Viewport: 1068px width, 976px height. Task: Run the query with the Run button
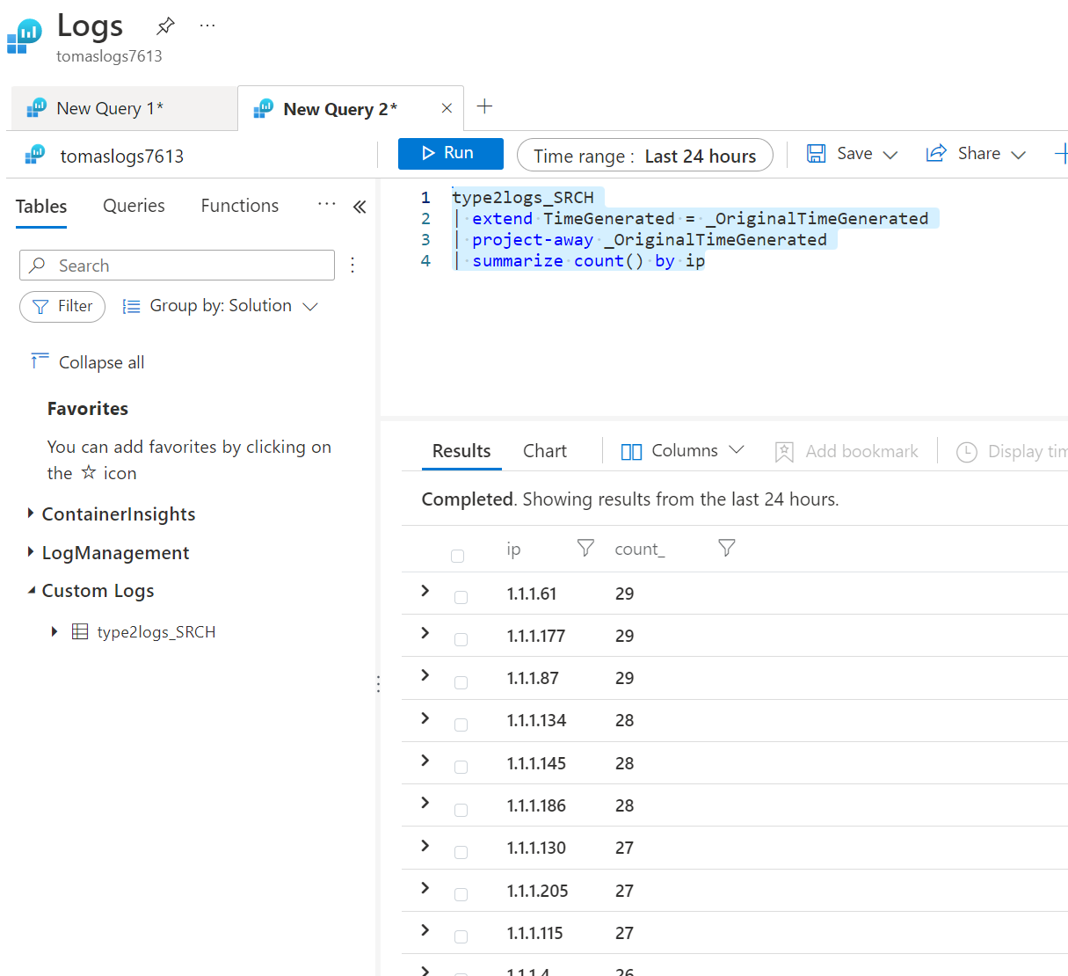tap(450, 153)
